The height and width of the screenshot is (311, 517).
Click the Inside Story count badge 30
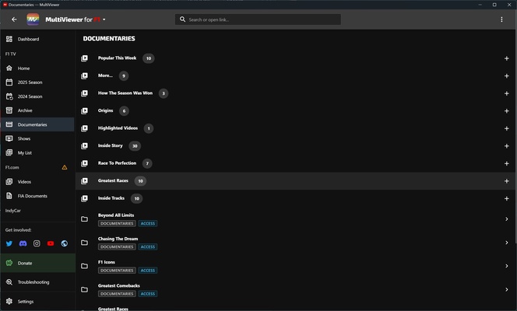tap(135, 146)
